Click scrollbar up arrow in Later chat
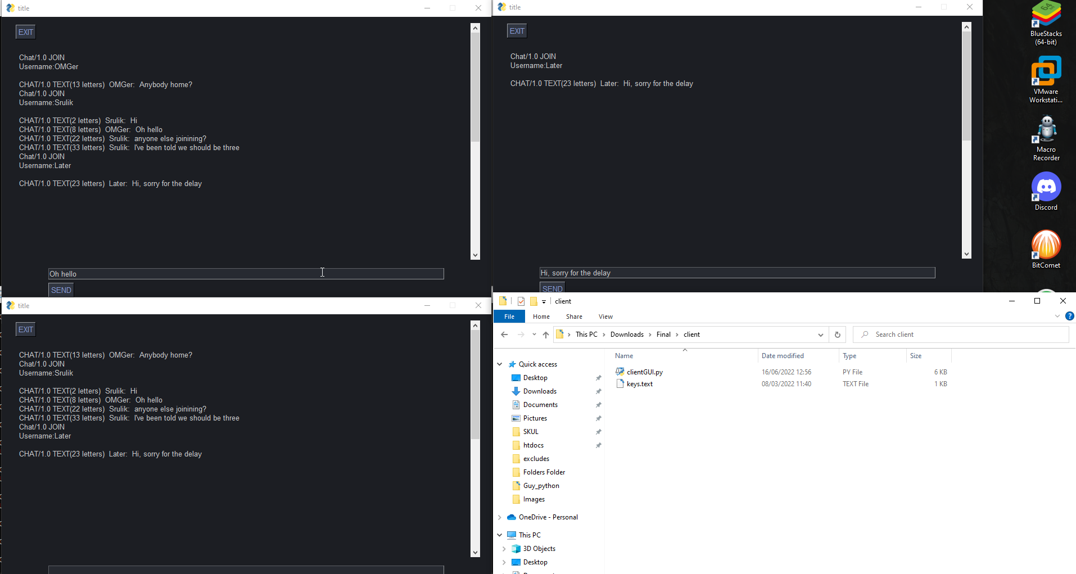The image size is (1076, 574). point(967,26)
